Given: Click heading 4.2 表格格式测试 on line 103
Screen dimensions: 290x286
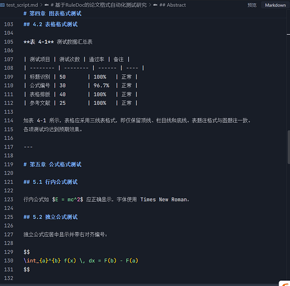Looking at the screenshot, I should tap(50, 25).
